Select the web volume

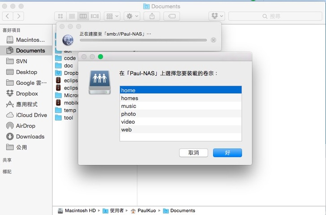(x=180, y=130)
